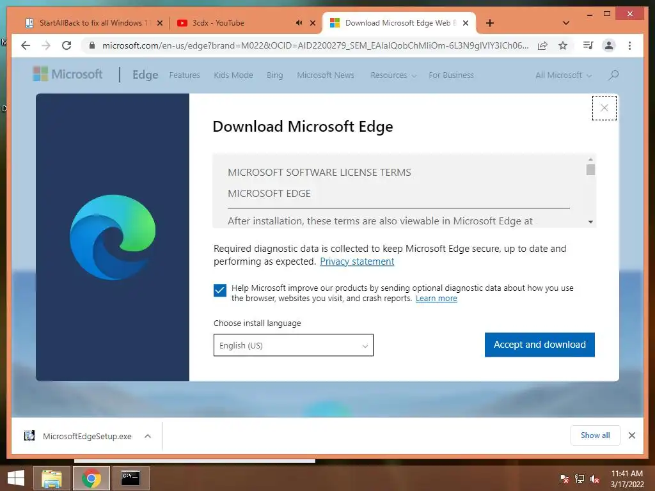Screen dimensions: 655x491
Task: Open File Explorer from the taskbar
Action: [52, 478]
